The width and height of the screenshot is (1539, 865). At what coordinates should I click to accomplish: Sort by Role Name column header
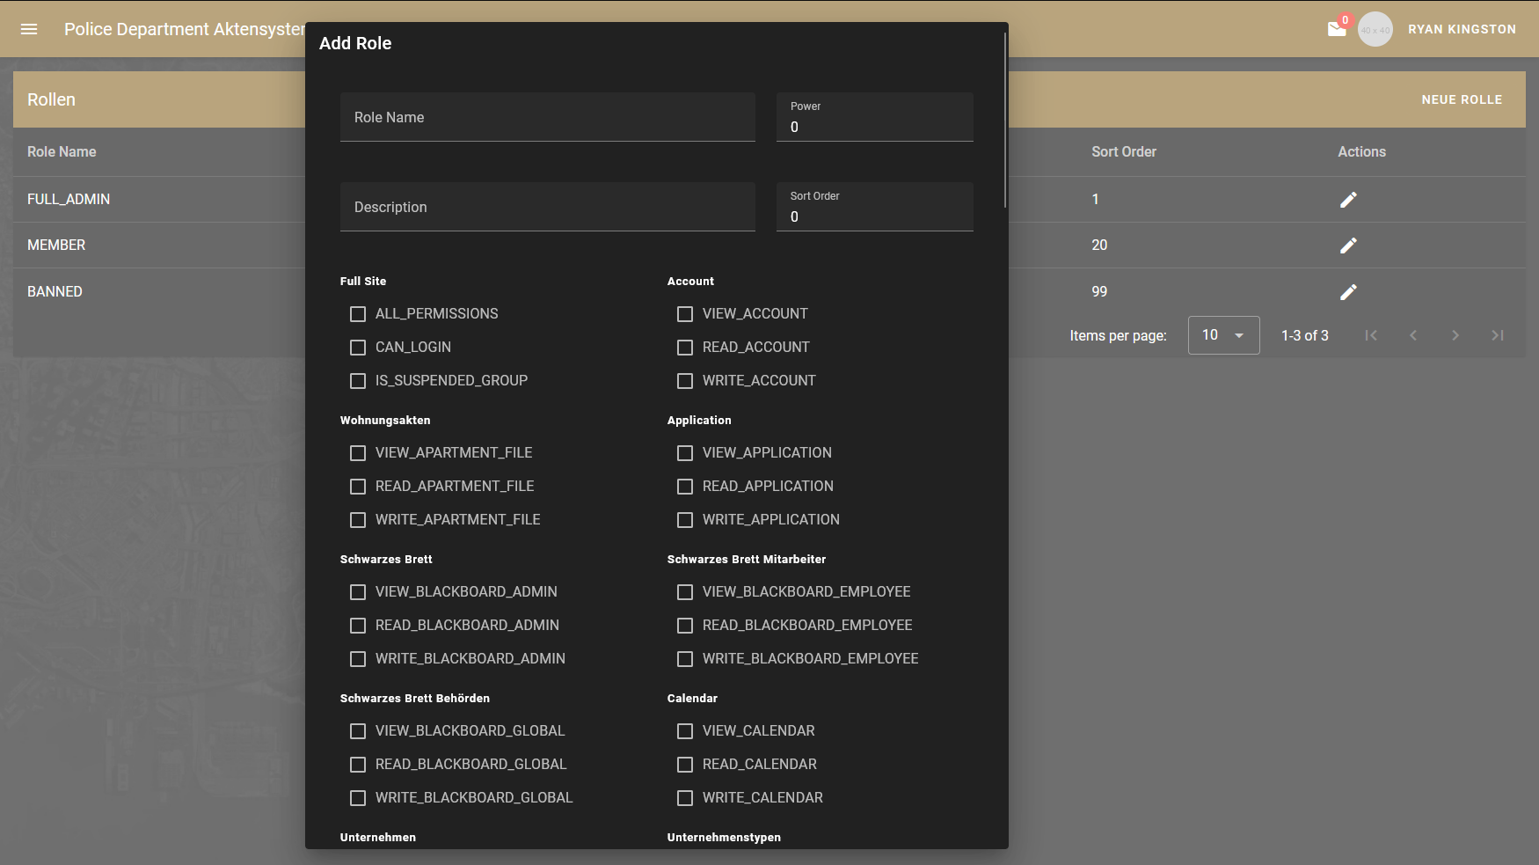coord(62,151)
